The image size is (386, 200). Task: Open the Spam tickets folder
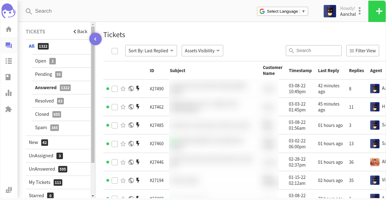pos(41,127)
